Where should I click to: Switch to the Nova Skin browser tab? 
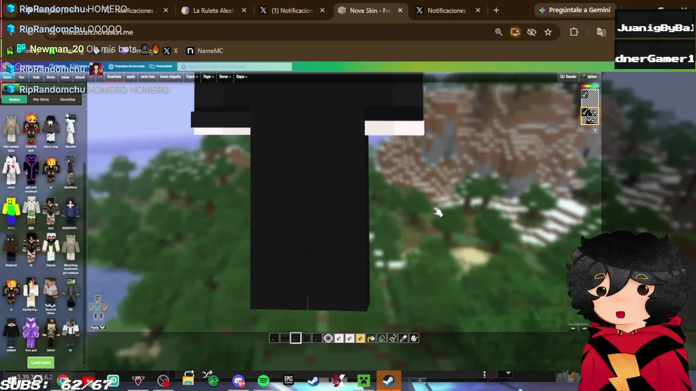click(x=370, y=10)
